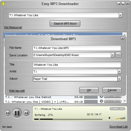Cancel the Download MP3 dialog

point(112,90)
